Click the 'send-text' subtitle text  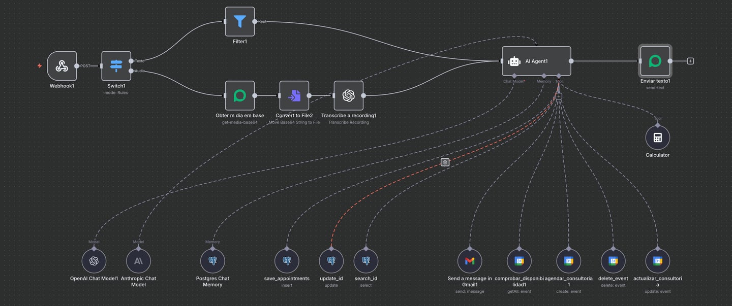point(655,88)
